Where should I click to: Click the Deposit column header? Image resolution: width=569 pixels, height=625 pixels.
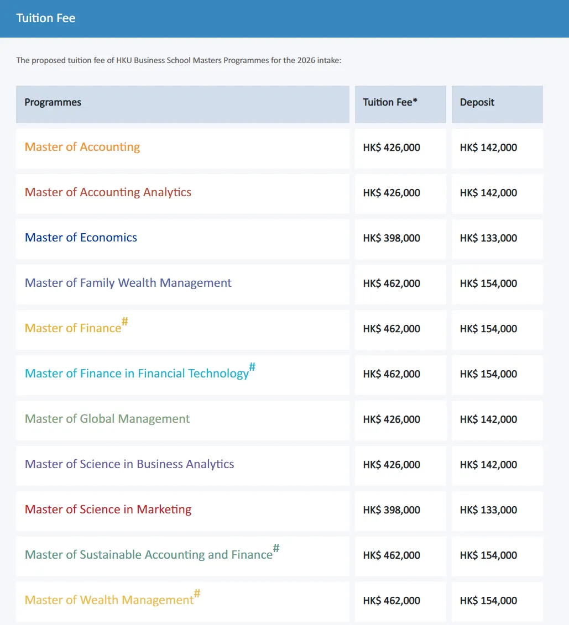477,102
